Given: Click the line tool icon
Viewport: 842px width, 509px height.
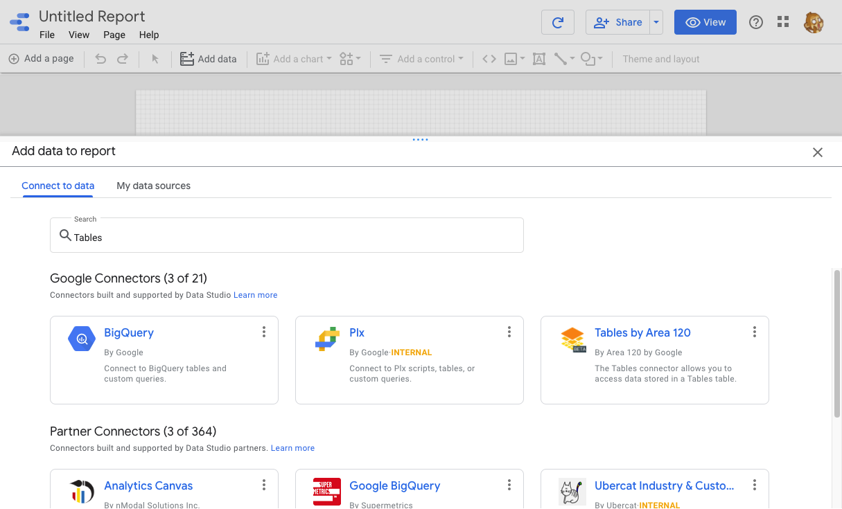Looking at the screenshot, I should pos(560,59).
